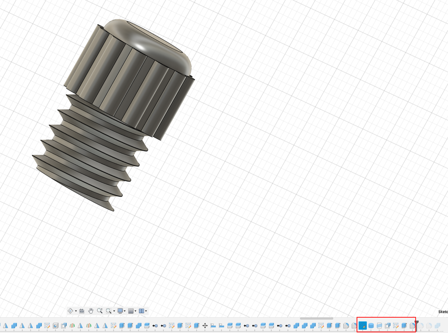Select the highlighted blue sketch in timeline
448x333 pixels.
363,325
